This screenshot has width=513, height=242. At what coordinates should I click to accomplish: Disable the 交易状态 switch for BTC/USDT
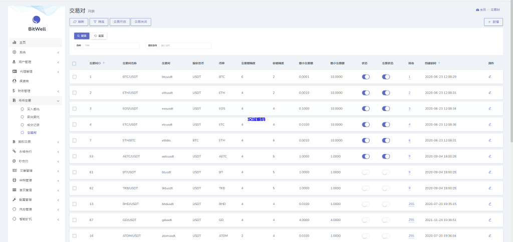(x=386, y=77)
